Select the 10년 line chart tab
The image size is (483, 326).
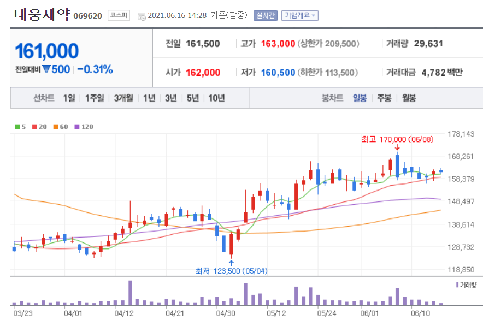216,98
